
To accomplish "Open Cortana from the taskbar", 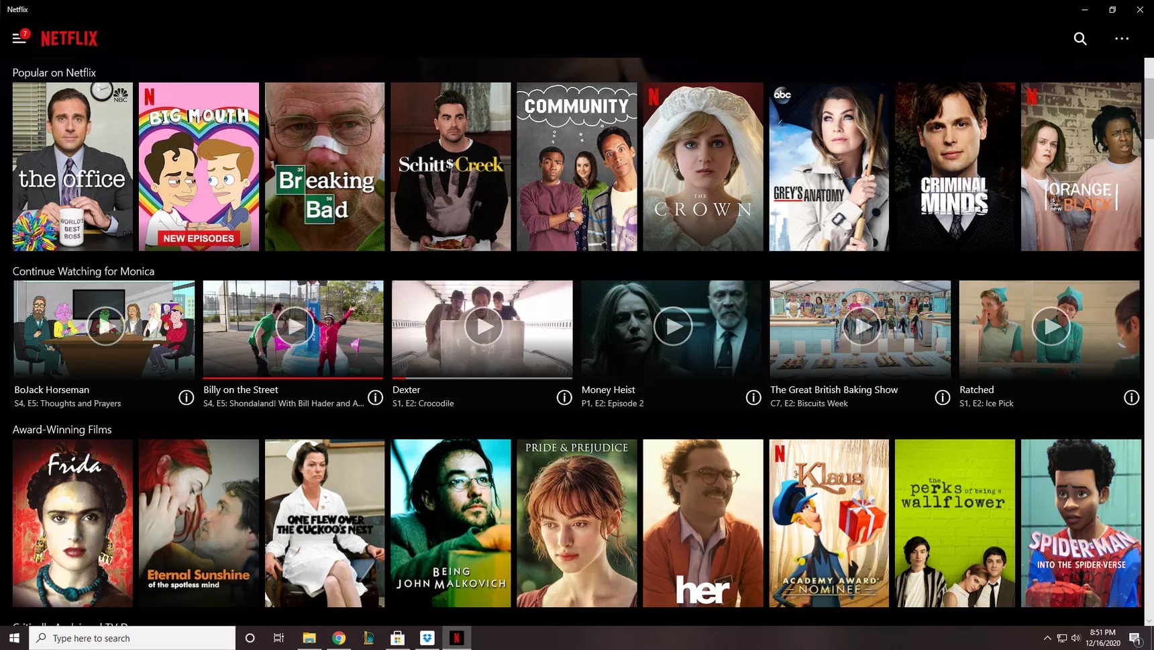I will (x=250, y=638).
